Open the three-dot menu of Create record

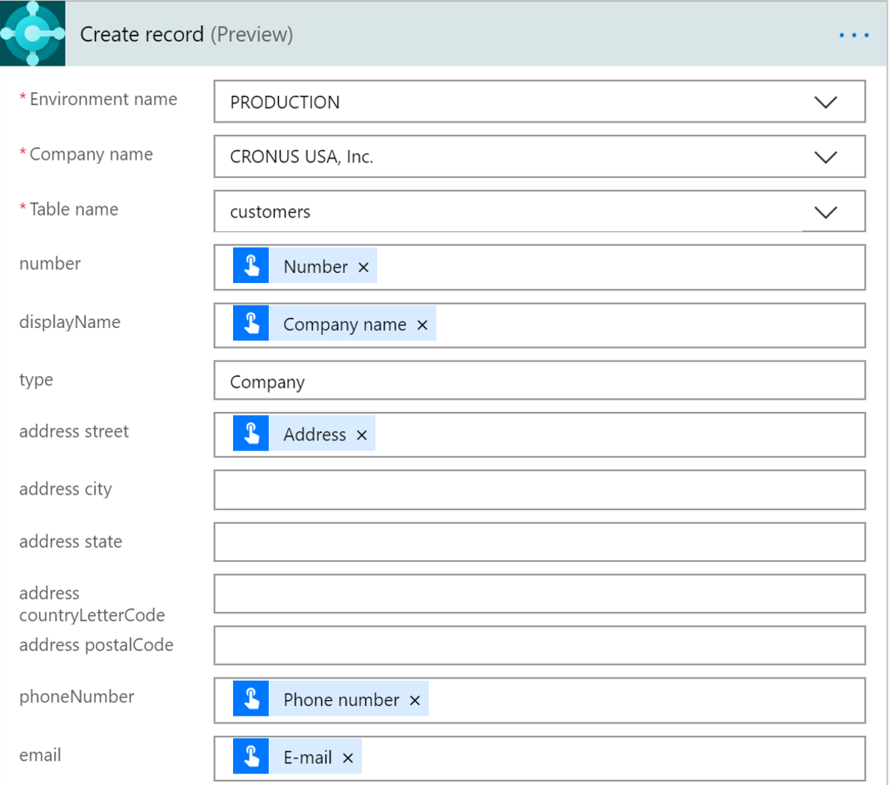coord(854,35)
